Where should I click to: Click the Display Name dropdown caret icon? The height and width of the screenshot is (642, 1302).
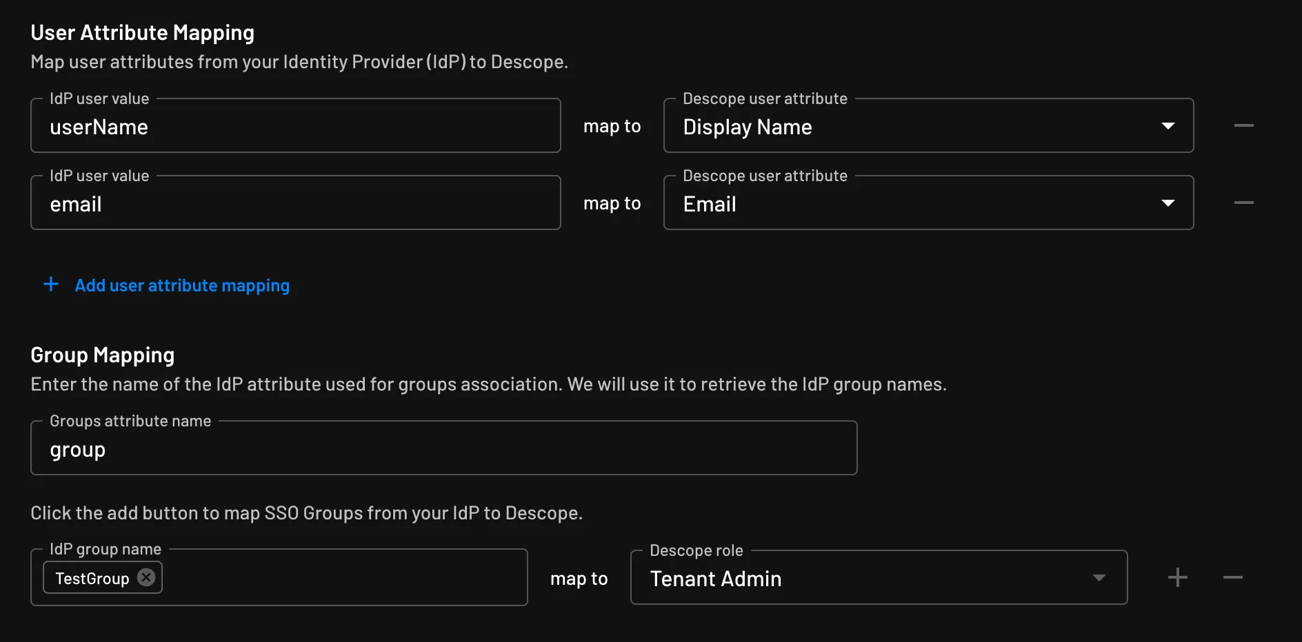coord(1168,126)
